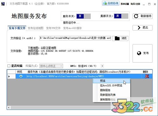Viewport: 158px width, 116px height.
Task: Click the globe icon to publish service
Action: tap(139, 53)
